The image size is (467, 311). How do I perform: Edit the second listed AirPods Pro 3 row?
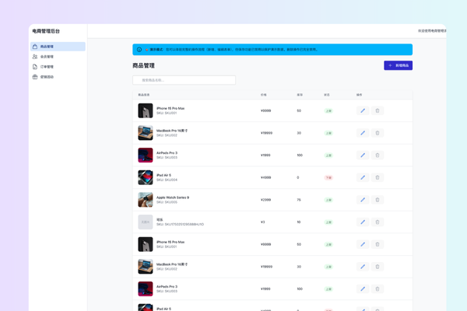click(x=363, y=288)
